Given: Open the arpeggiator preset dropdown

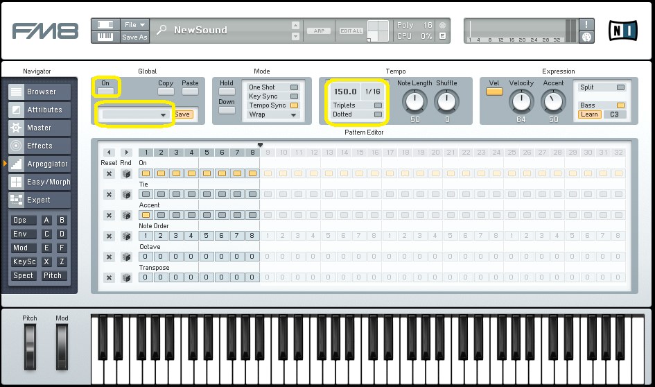Looking at the screenshot, I should (135, 114).
